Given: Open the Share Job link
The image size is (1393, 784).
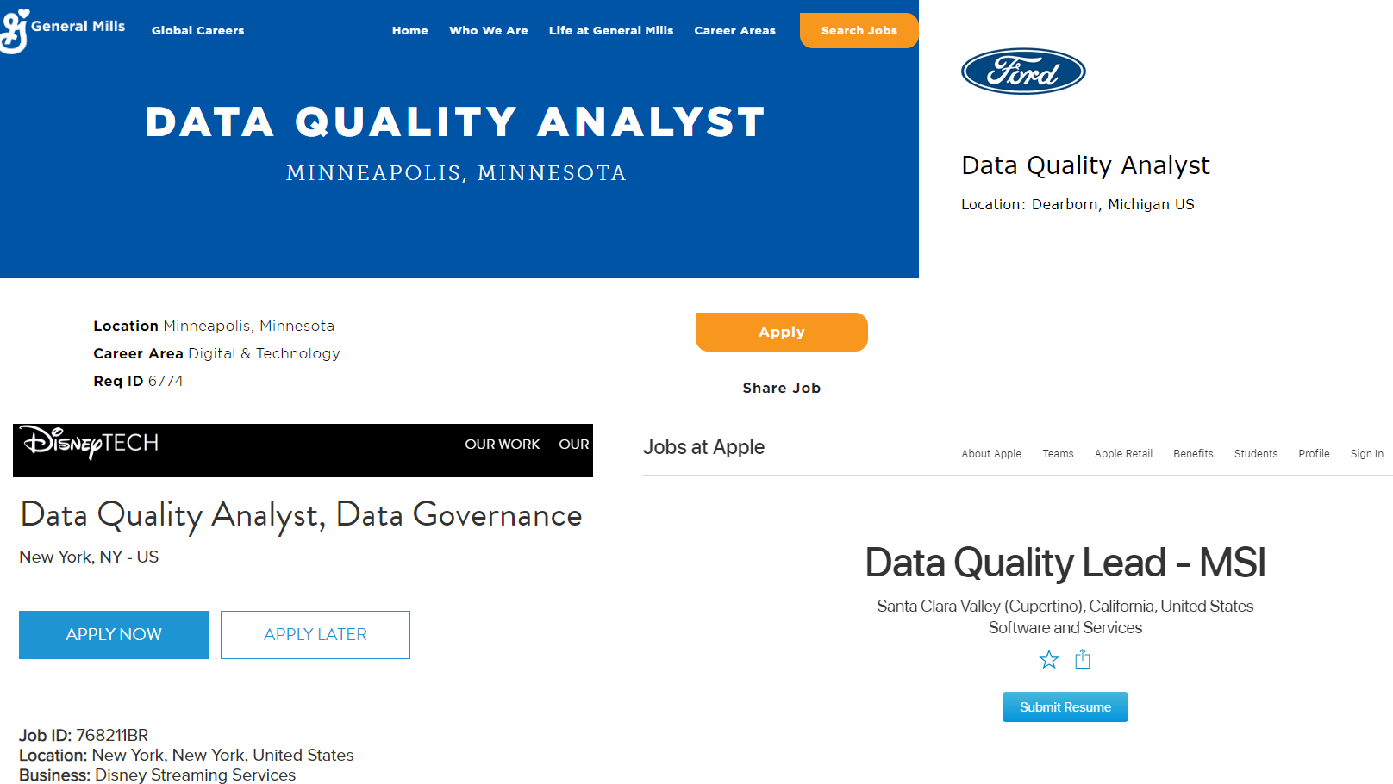Looking at the screenshot, I should coord(781,388).
